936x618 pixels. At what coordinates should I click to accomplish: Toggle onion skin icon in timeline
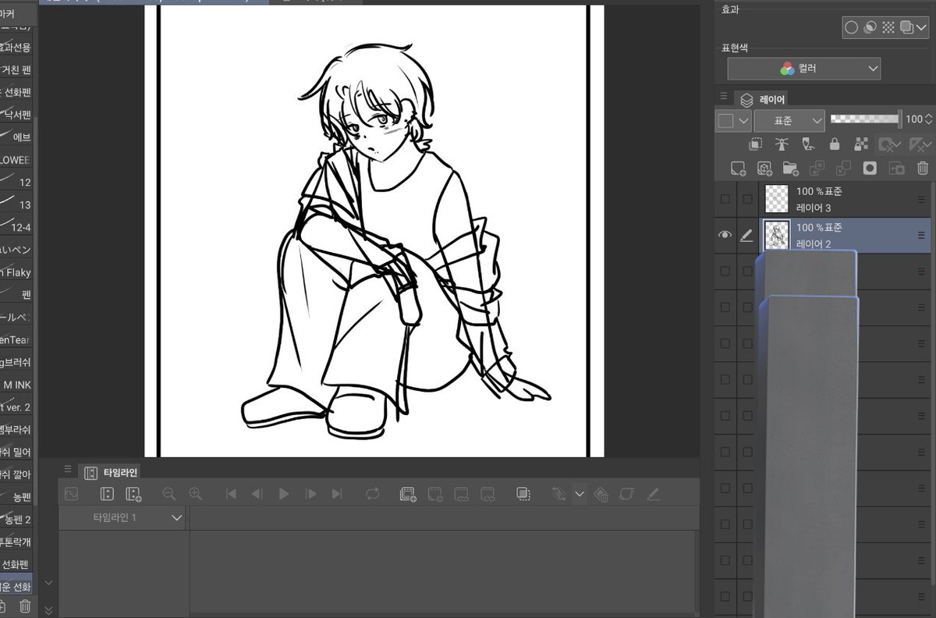(523, 494)
